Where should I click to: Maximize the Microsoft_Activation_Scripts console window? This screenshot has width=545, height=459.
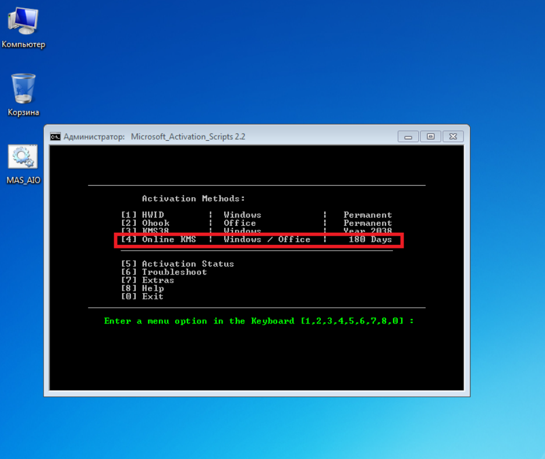tap(430, 137)
